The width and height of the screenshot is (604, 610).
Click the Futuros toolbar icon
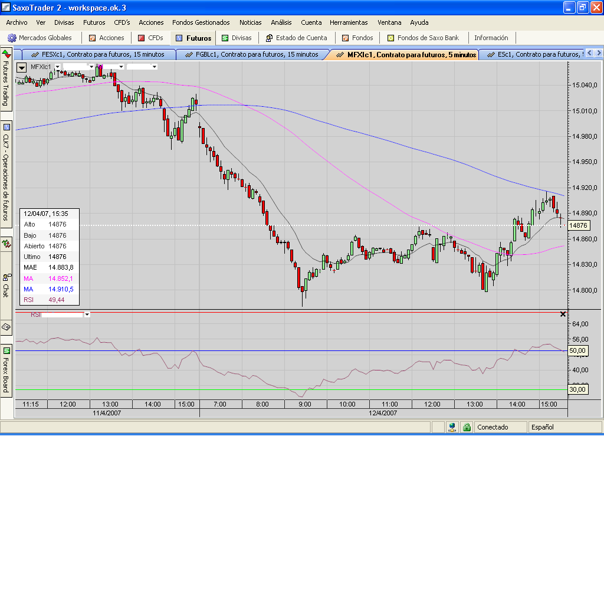(x=179, y=38)
